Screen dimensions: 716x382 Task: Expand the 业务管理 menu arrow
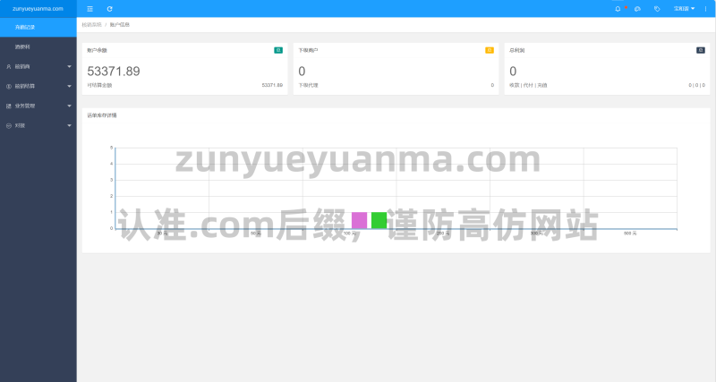click(70, 106)
